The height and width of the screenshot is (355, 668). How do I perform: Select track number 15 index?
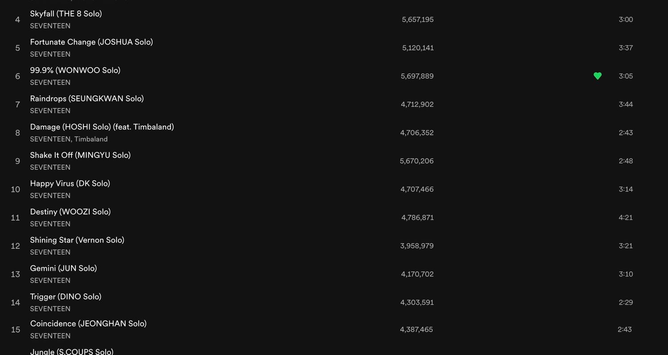tap(16, 330)
